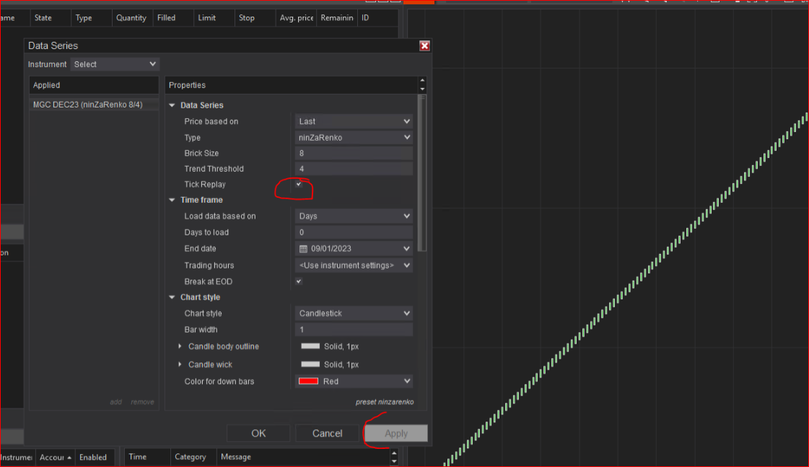Expand the Candle wick property
Screen dimensions: 809x467
[180, 365]
